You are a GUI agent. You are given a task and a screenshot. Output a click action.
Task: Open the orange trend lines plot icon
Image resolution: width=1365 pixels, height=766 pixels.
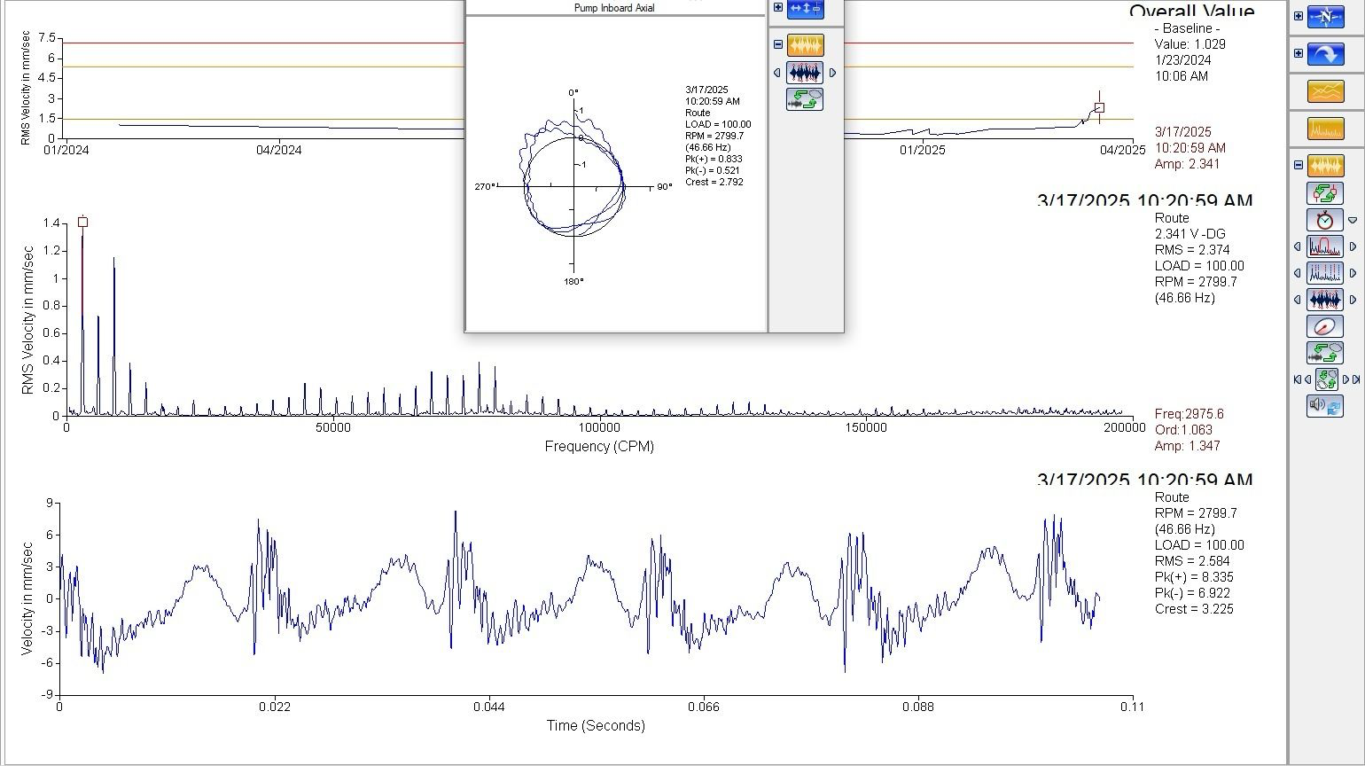[x=1325, y=91]
